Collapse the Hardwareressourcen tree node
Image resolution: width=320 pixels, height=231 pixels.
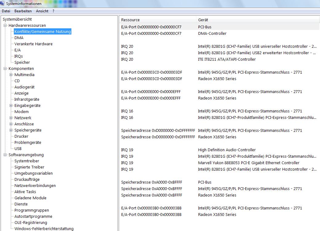coord(5,25)
